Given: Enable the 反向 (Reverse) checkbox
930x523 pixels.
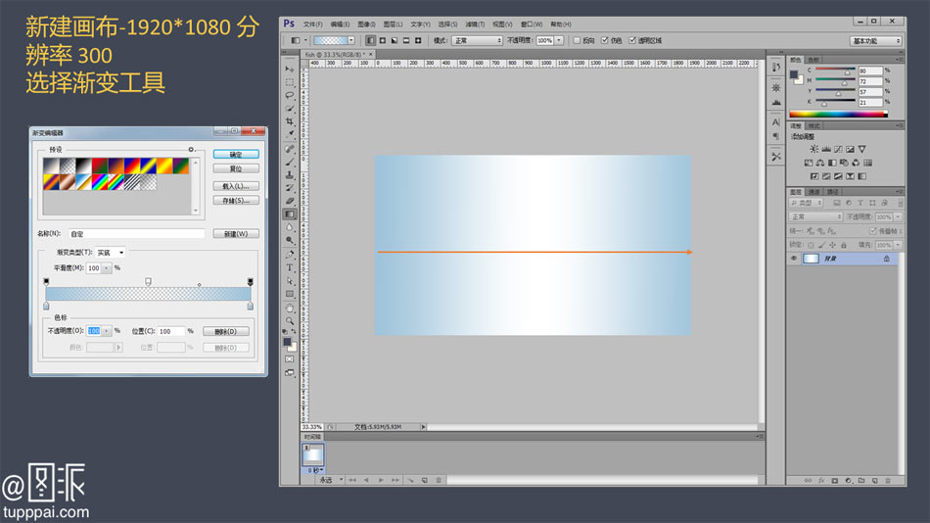Looking at the screenshot, I should 577,40.
